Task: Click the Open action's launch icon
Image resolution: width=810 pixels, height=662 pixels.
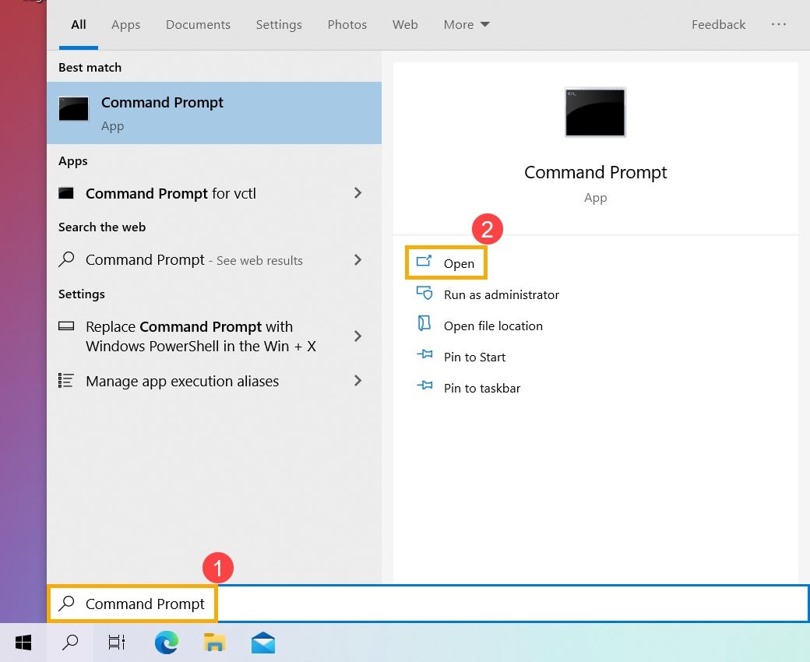Action: pyautogui.click(x=424, y=261)
